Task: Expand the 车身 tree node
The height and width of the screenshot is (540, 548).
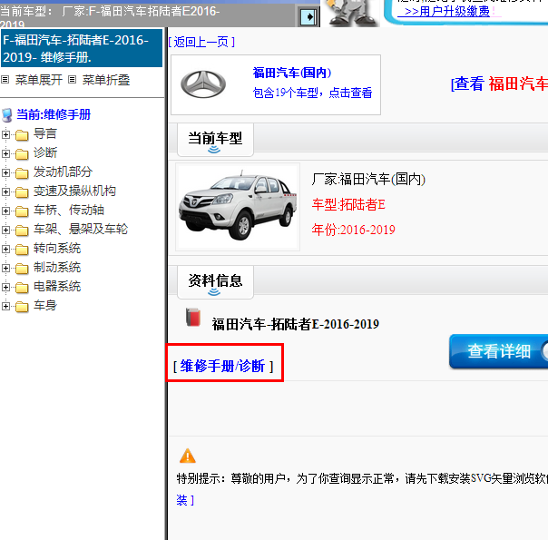Action: tap(5, 306)
